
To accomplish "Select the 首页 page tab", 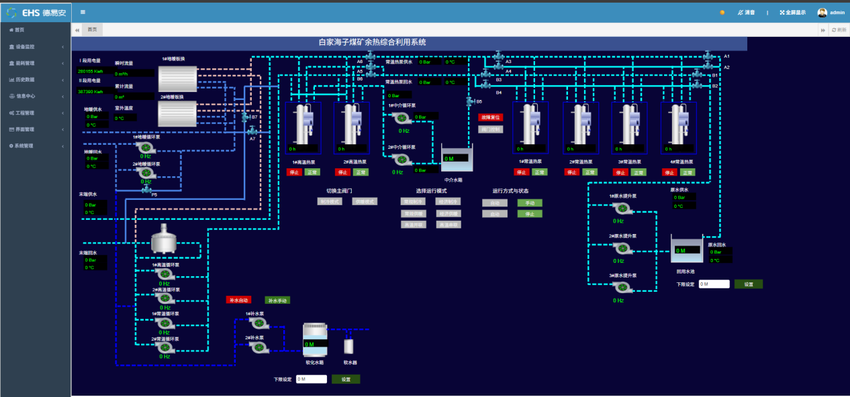I will (x=93, y=30).
